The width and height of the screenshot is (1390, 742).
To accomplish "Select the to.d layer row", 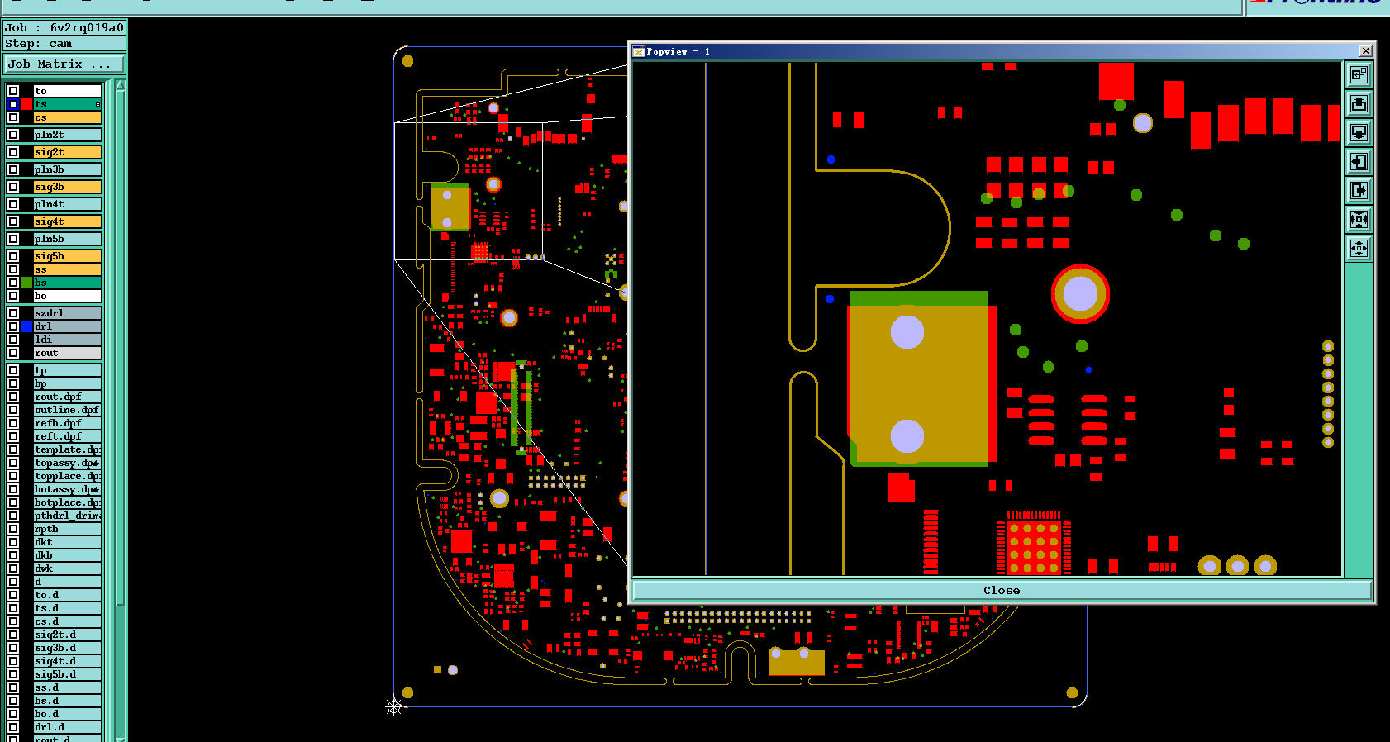I will [67, 595].
